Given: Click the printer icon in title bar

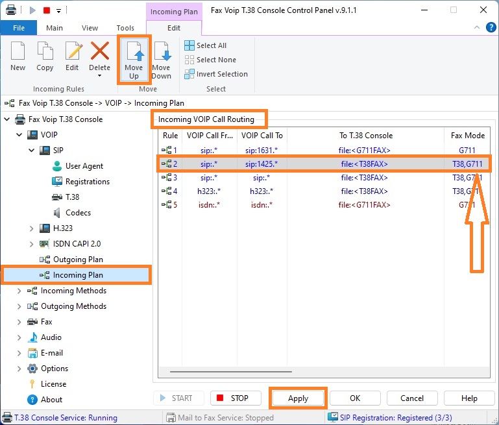Looking at the screenshot, I should coord(11,10).
